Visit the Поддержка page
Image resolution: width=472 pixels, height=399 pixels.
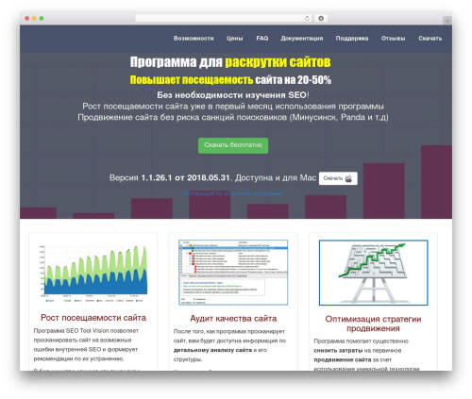tap(352, 39)
